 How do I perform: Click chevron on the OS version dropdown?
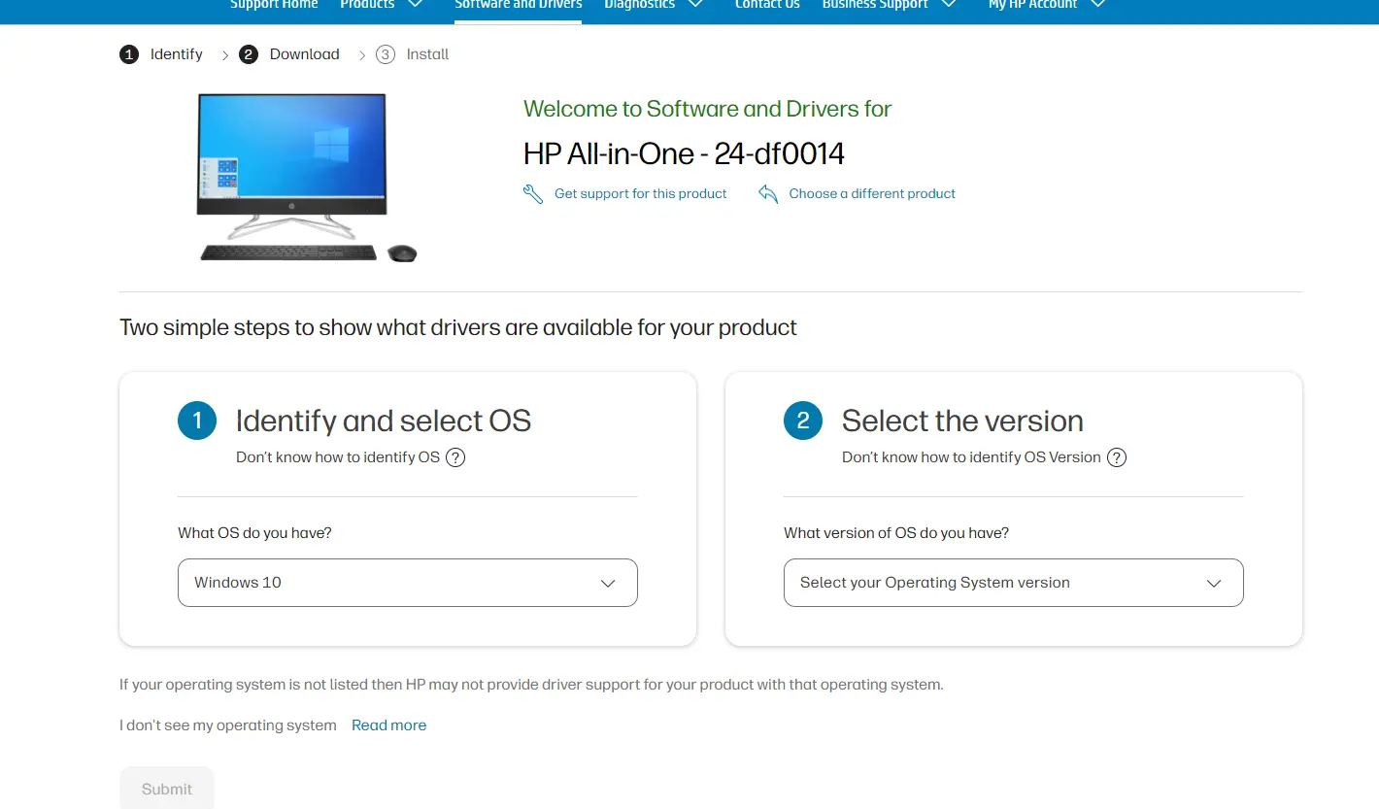(1214, 584)
